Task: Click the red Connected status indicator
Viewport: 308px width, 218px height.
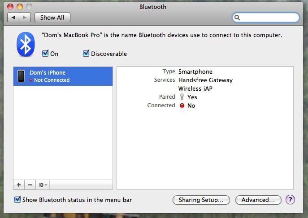Action: 182,106
